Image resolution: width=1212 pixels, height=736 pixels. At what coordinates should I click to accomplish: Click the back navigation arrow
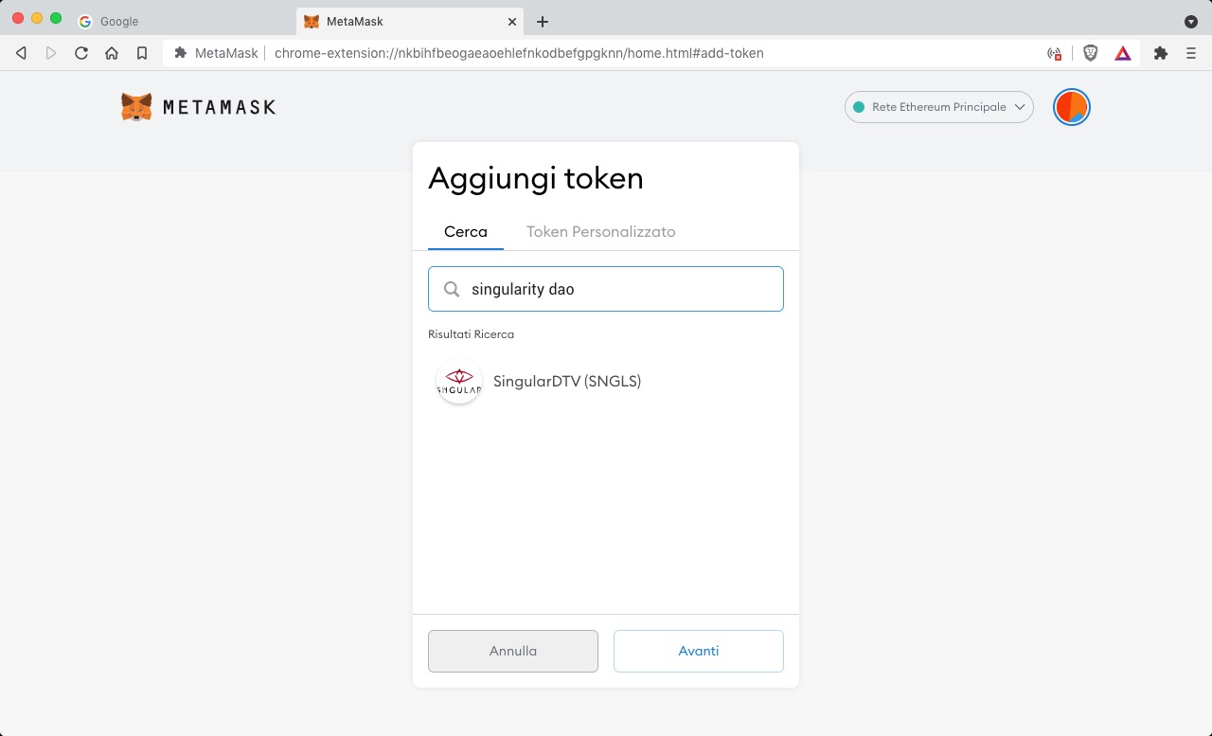[x=21, y=53]
